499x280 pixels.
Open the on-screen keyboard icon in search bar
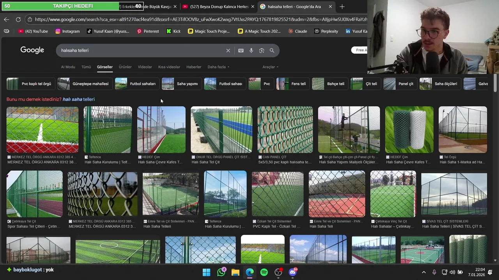pos(241,51)
